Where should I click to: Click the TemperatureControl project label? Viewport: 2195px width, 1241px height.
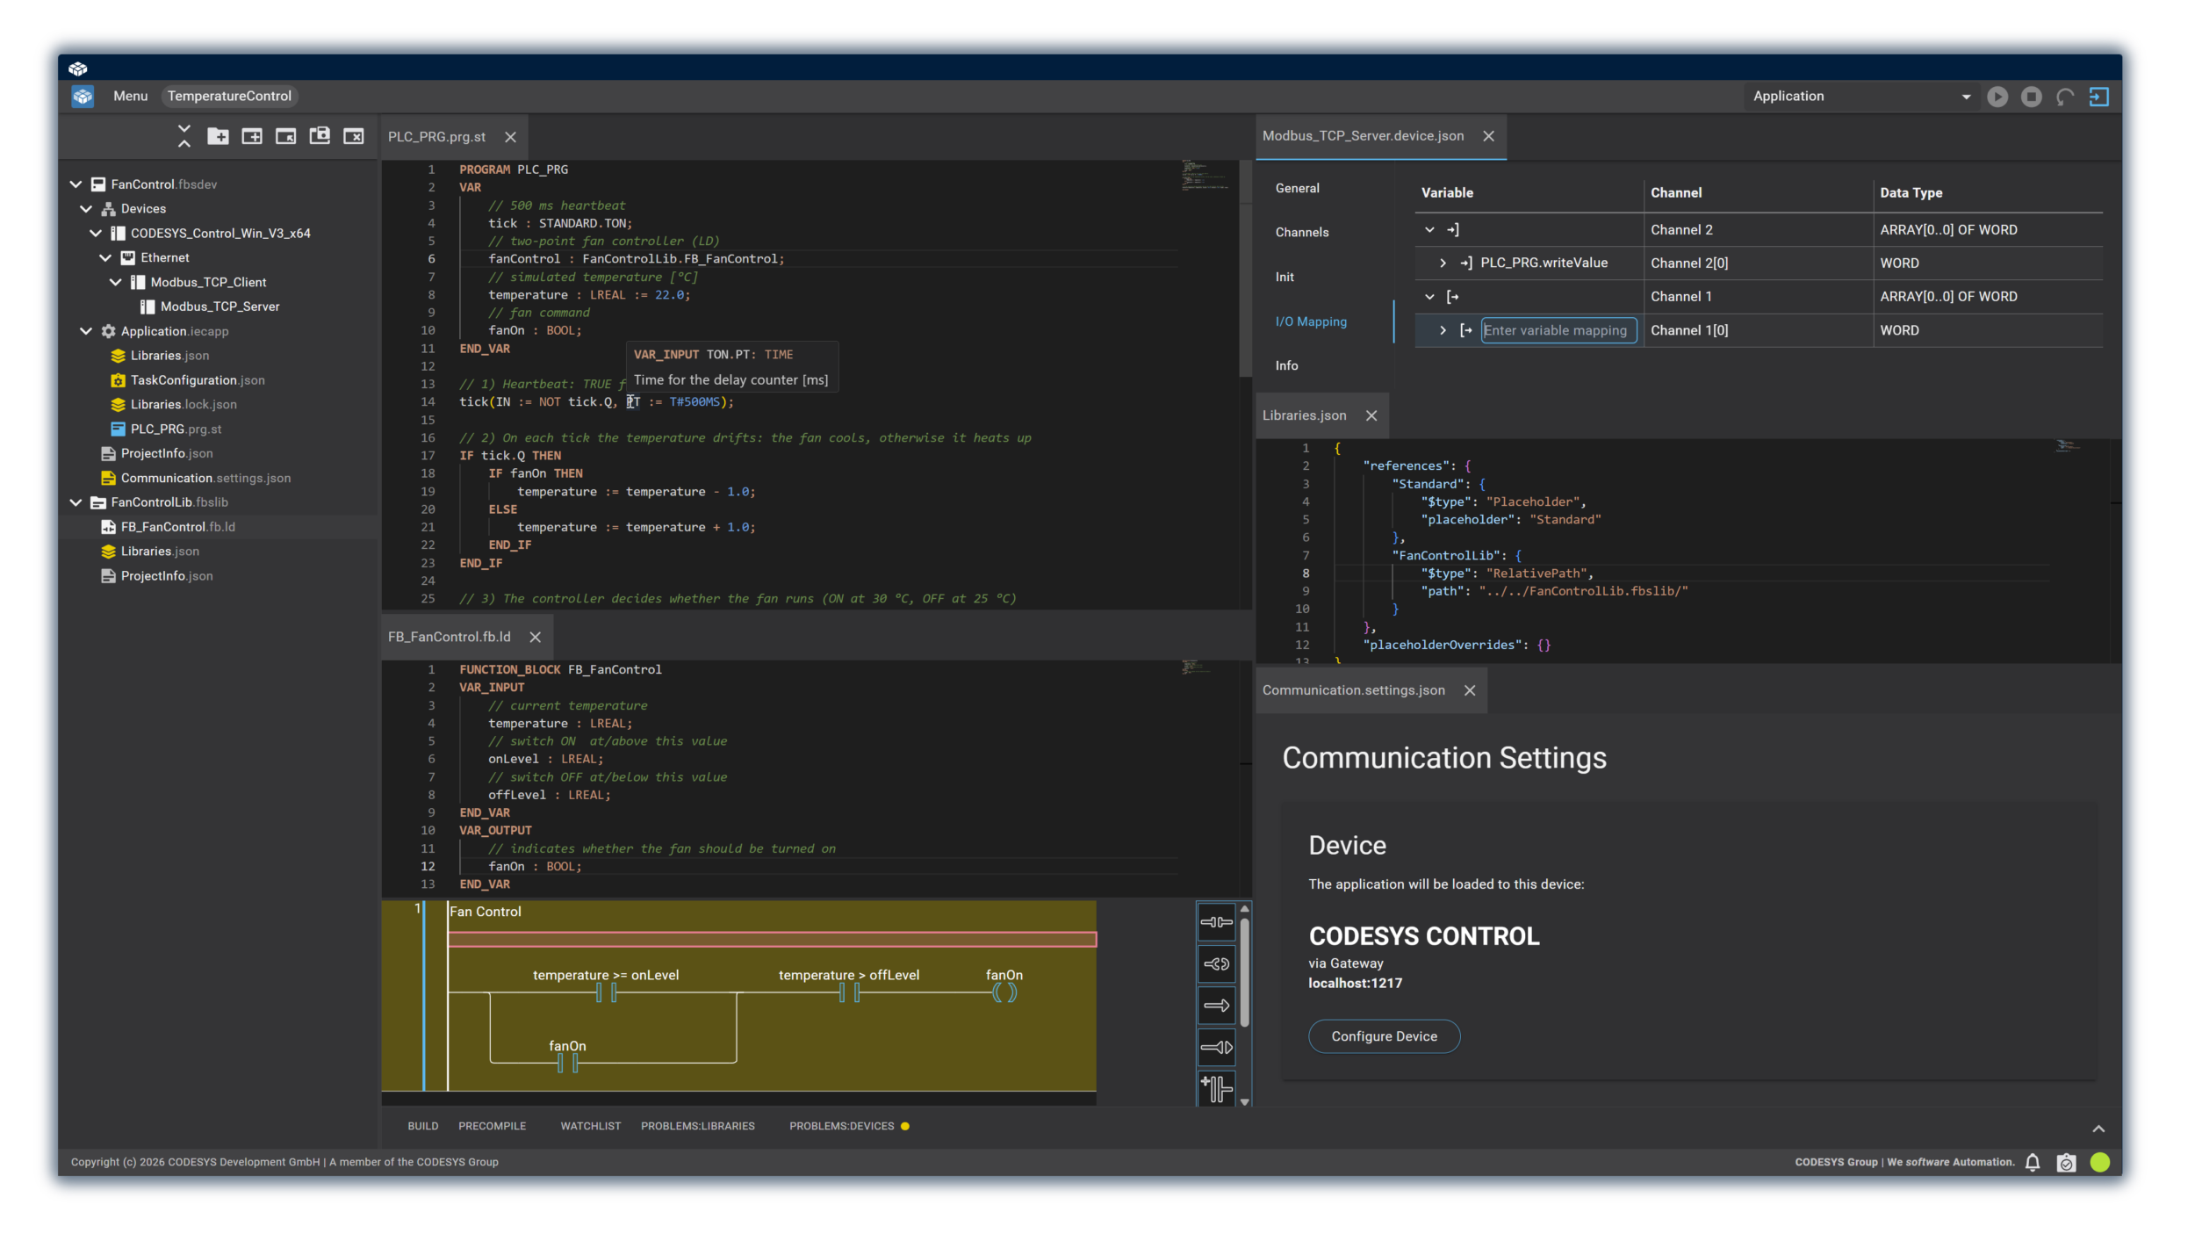[x=229, y=97]
